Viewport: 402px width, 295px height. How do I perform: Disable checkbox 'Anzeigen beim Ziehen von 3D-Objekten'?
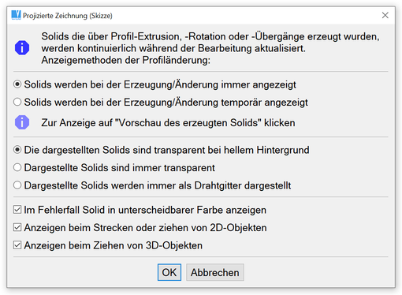17,245
